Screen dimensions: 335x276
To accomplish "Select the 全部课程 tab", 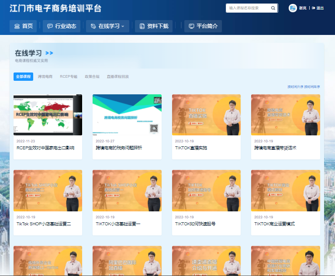I will pyautogui.click(x=23, y=76).
